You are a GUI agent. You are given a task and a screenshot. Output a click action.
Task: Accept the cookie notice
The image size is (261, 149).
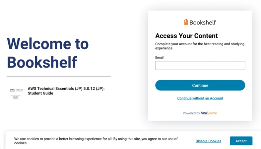click(241, 141)
